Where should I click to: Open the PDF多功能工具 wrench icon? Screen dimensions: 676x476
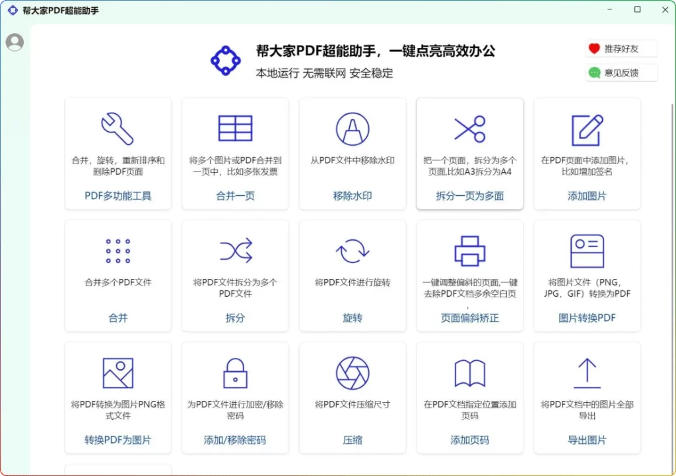tap(118, 129)
